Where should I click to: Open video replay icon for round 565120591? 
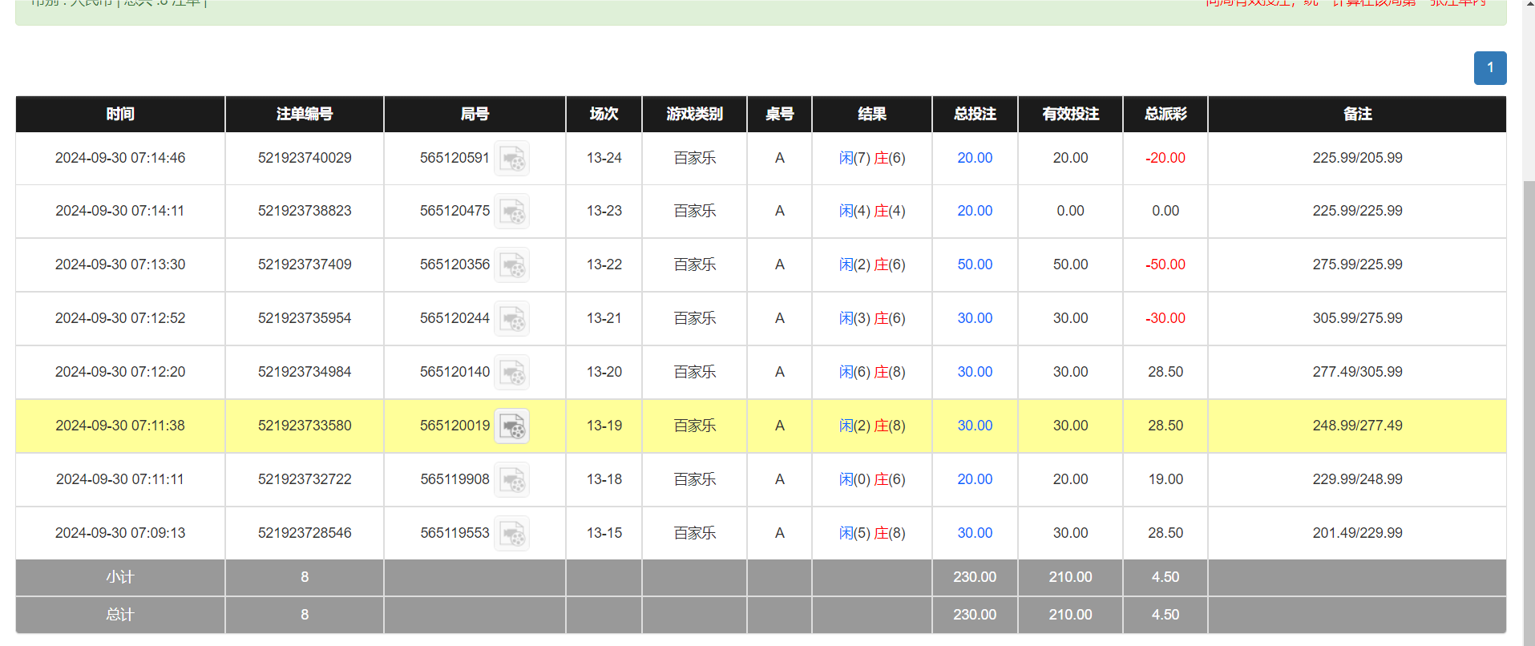tap(511, 159)
